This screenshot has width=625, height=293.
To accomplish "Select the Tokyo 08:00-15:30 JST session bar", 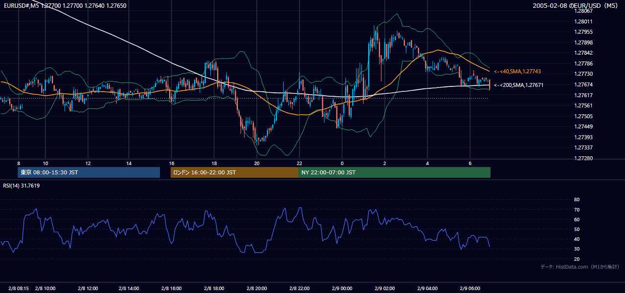I will [x=89, y=172].
